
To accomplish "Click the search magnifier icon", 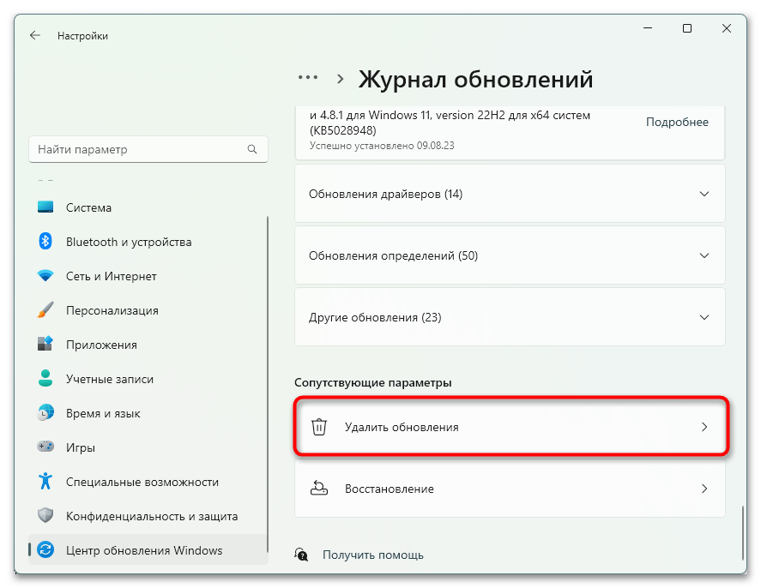I will (x=252, y=149).
